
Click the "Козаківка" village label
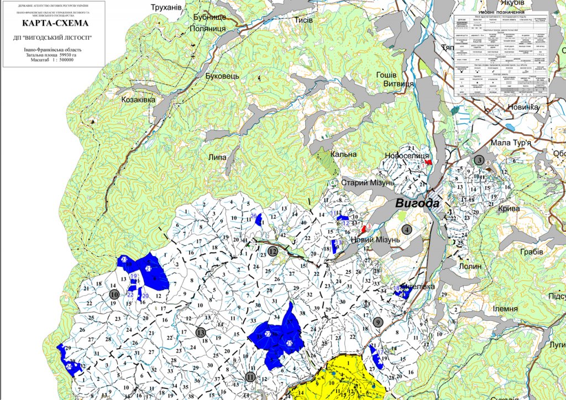[x=138, y=100]
